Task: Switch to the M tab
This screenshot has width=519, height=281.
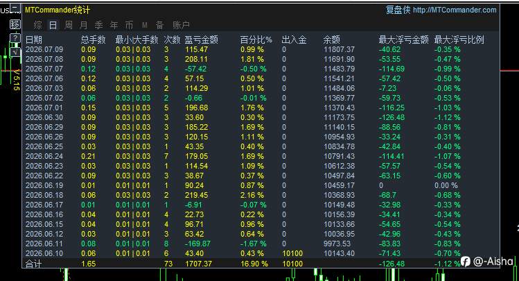Action: [144, 25]
